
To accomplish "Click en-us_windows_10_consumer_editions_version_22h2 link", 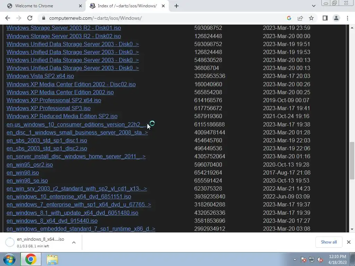I will (77, 124).
